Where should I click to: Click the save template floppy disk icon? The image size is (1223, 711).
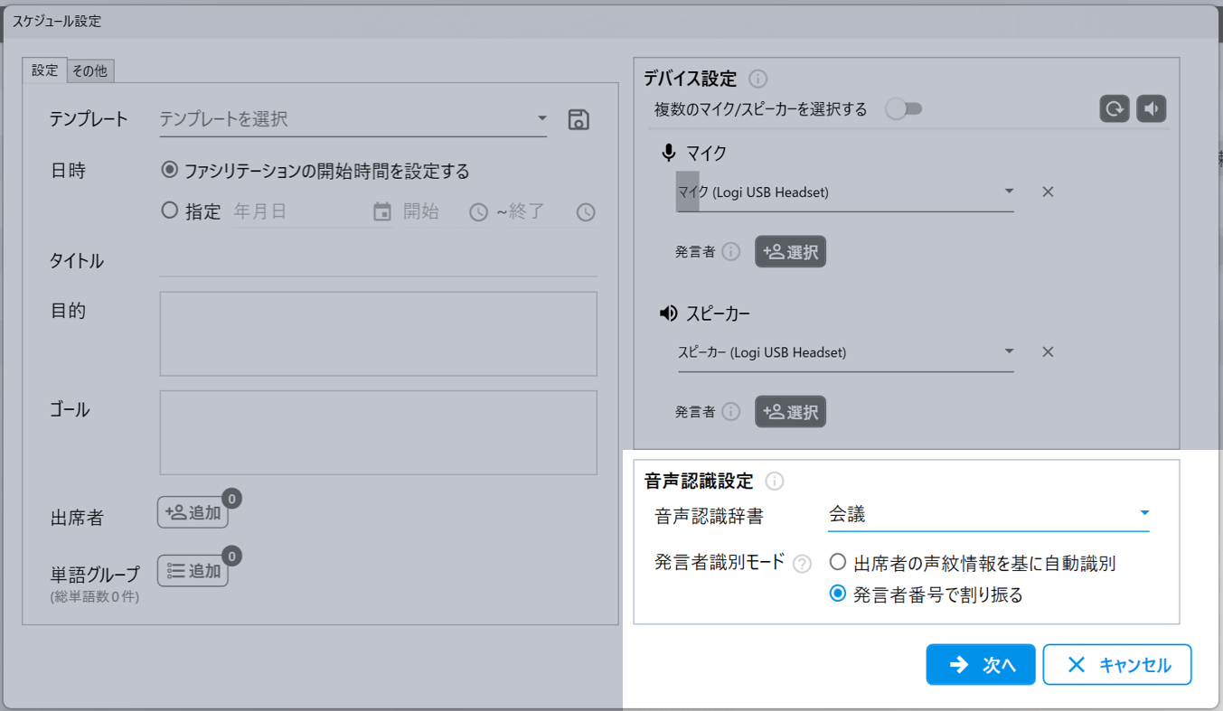tap(579, 119)
